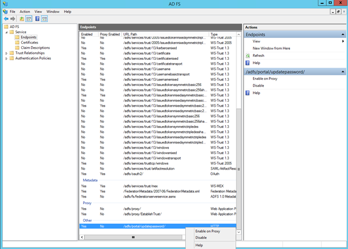The image size is (348, 249).
Task: Select the Trust Relationships folder icon
Action: point(12,53)
